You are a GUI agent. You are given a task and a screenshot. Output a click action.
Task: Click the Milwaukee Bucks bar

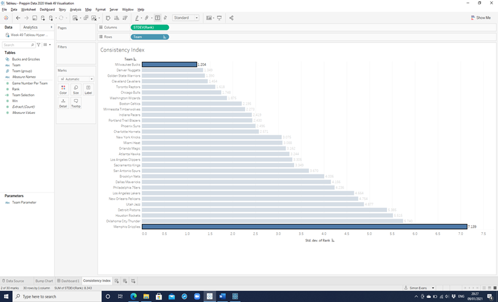tap(169, 64)
